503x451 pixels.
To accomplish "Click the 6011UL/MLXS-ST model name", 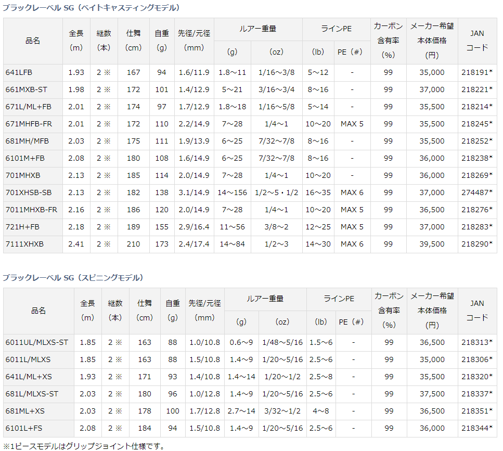I will click(x=37, y=342).
